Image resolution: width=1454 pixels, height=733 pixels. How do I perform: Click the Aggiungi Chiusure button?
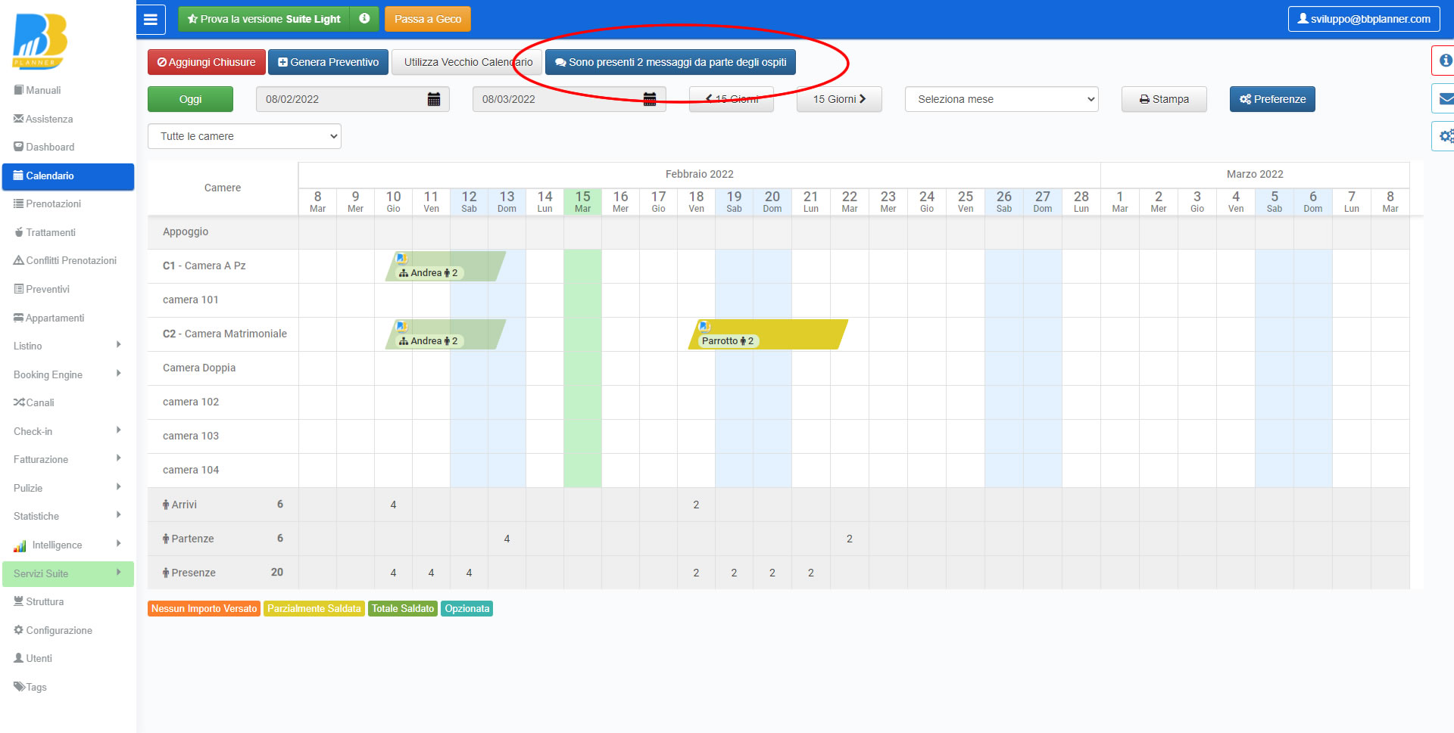[x=206, y=62]
